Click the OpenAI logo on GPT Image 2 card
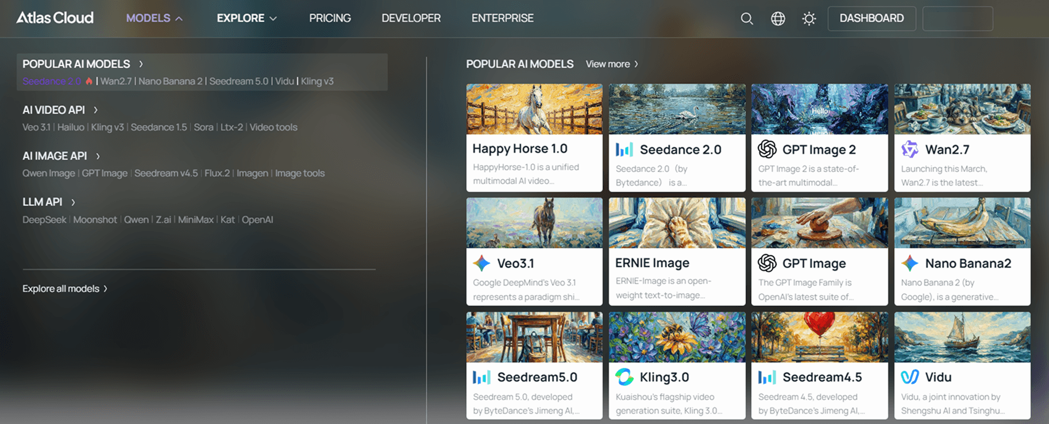The image size is (1049, 424). tap(767, 149)
